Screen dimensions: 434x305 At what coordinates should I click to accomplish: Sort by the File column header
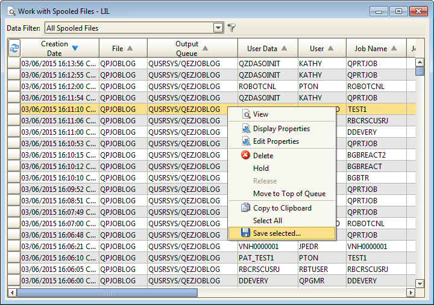(x=123, y=48)
